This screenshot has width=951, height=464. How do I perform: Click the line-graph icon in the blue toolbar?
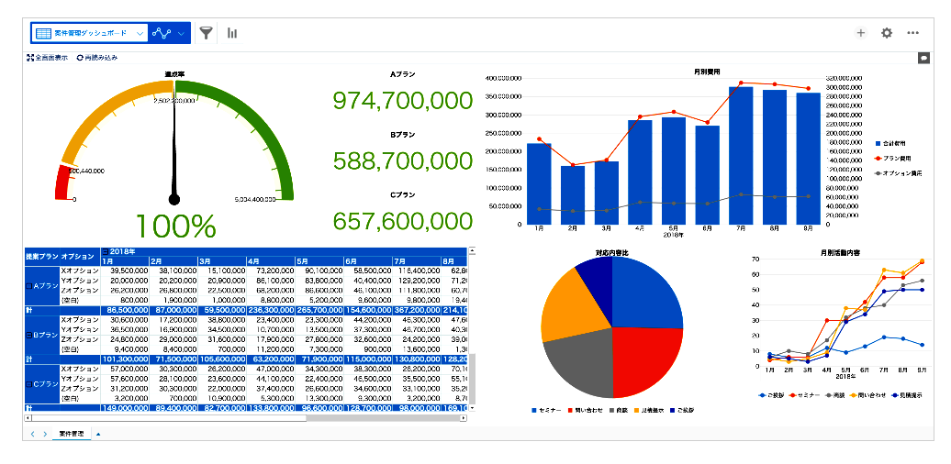[162, 33]
